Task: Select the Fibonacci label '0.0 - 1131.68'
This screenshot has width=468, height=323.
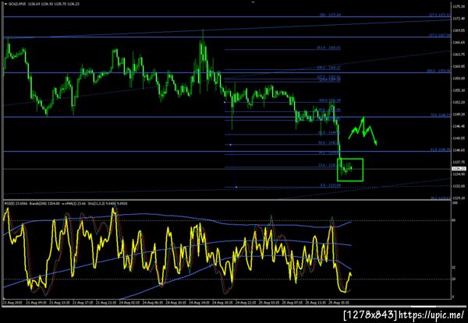Action: click(331, 185)
